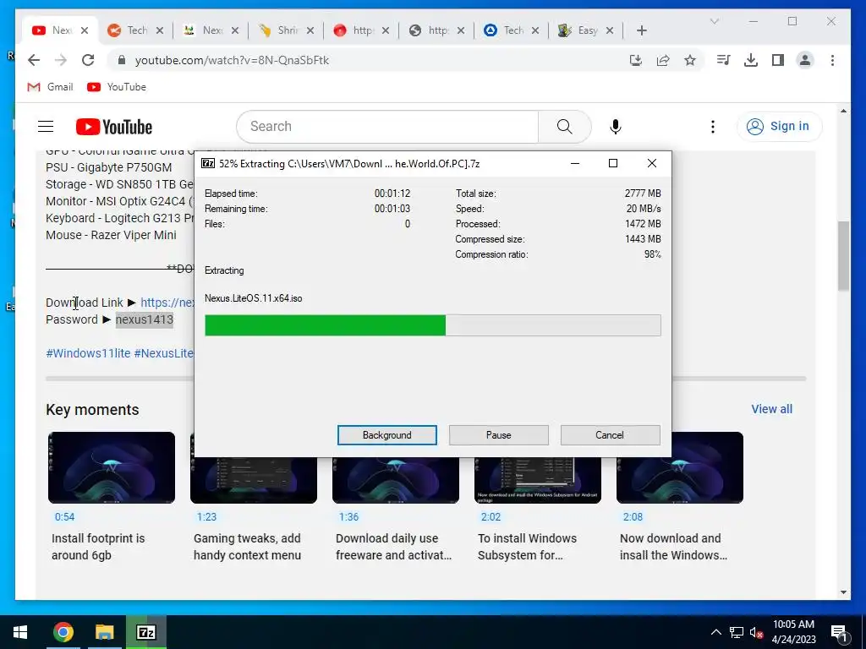Viewport: 866px width, 649px height.
Task: Click the YouTube Sign in button
Action: click(779, 127)
